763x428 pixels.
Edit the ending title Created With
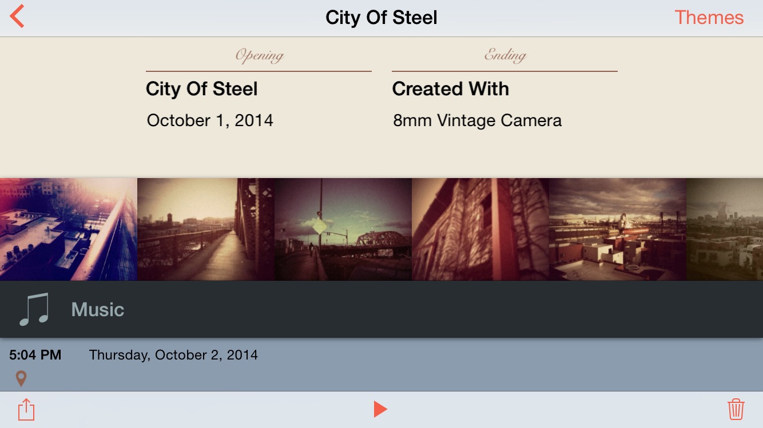pos(450,89)
